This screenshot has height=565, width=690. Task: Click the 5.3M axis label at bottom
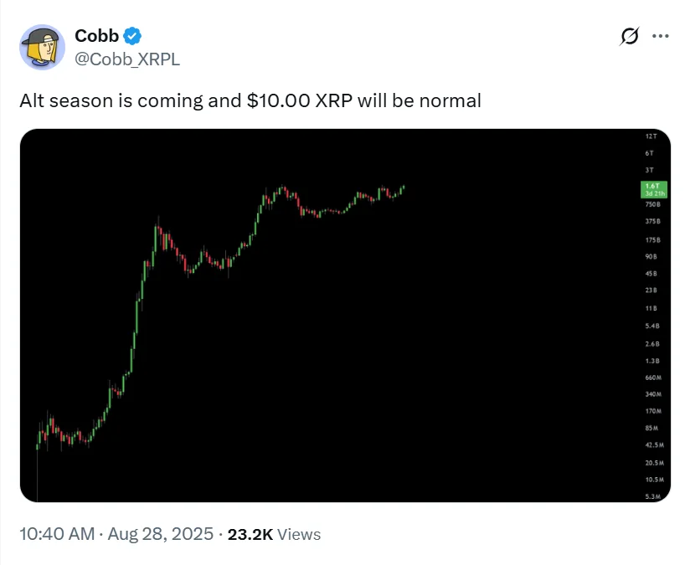click(653, 497)
